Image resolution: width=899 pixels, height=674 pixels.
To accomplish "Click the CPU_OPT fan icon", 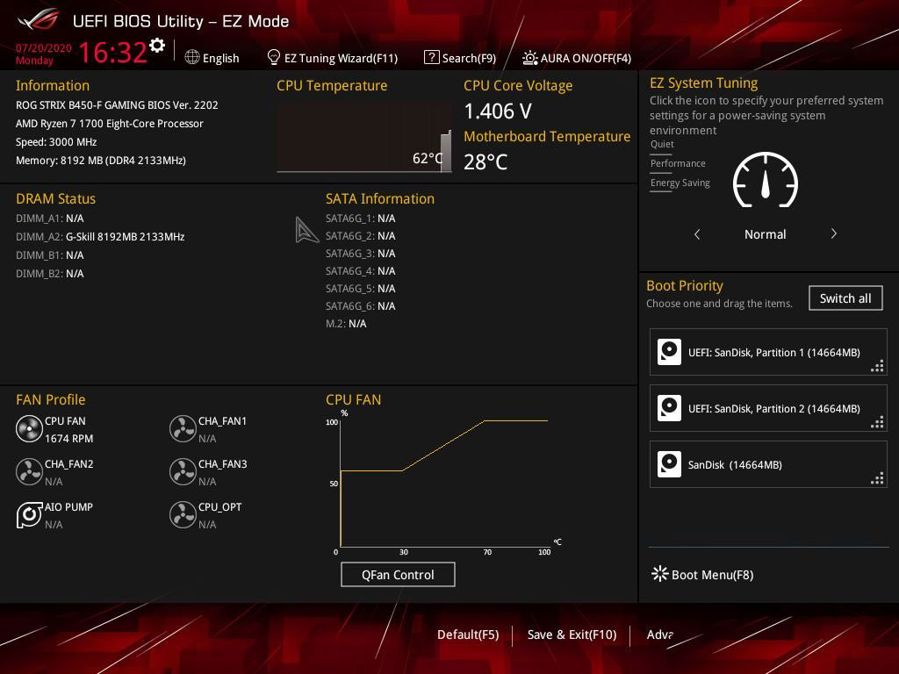I will [x=183, y=514].
